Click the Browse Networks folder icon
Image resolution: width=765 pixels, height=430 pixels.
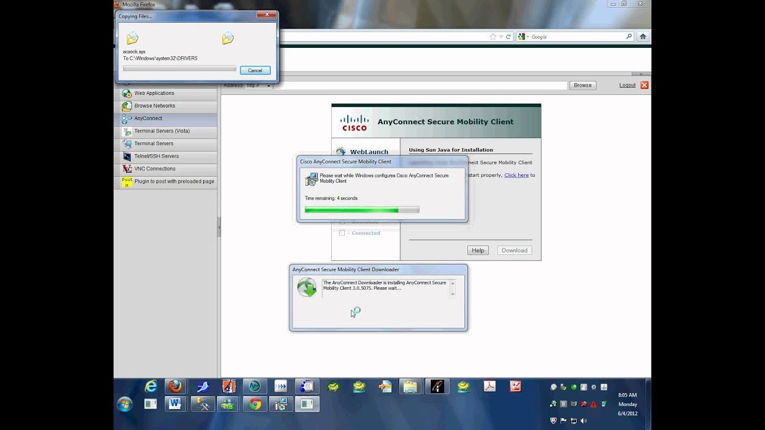(127, 106)
